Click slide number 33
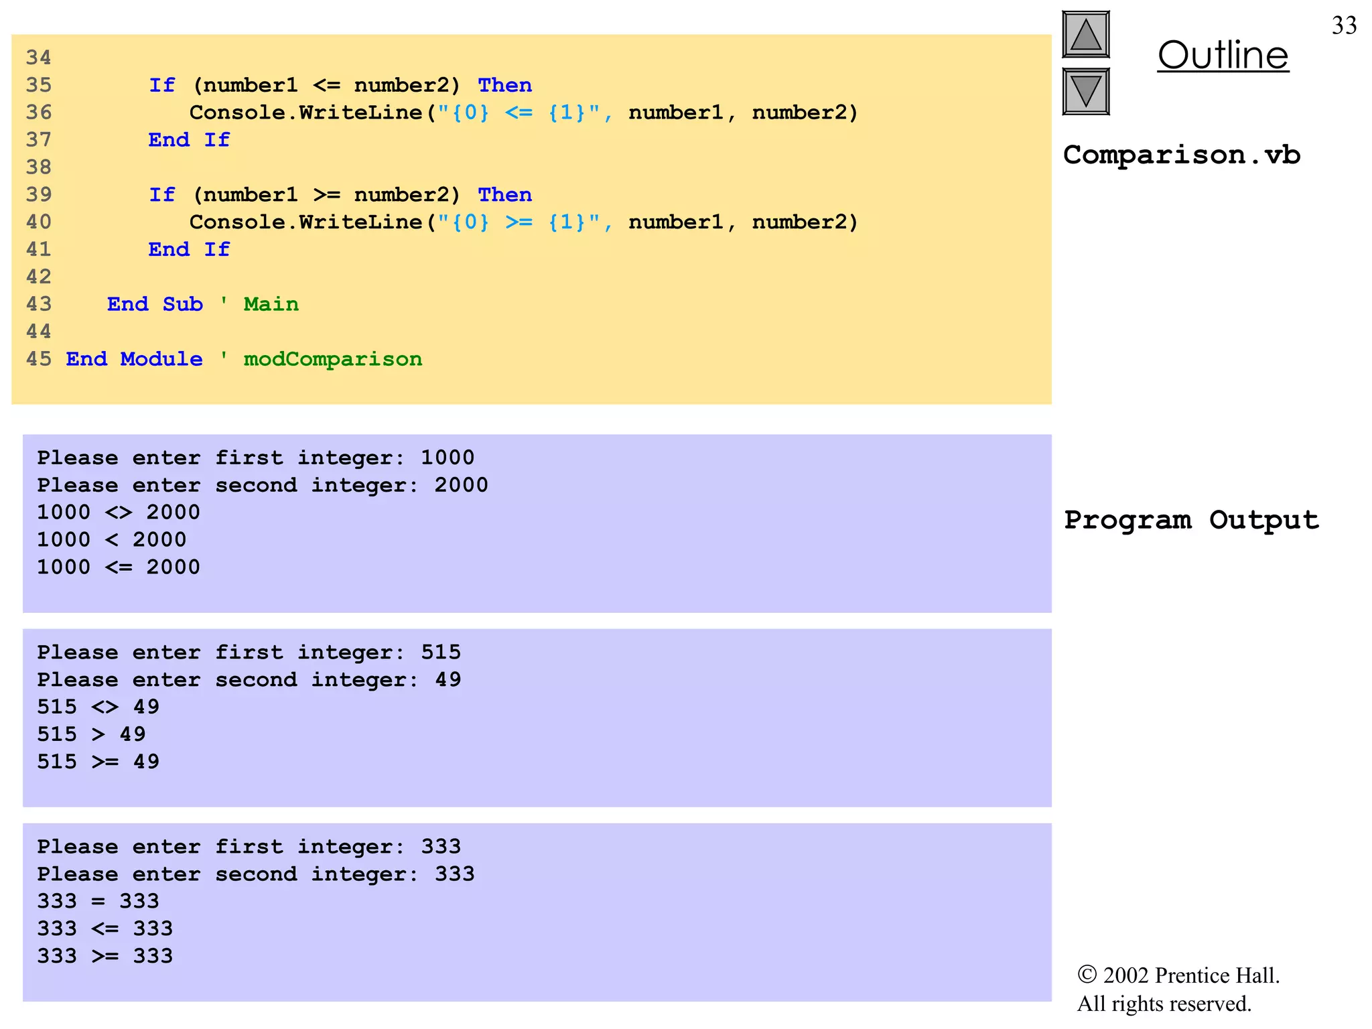This screenshot has height=1029, width=1372. point(1344,26)
